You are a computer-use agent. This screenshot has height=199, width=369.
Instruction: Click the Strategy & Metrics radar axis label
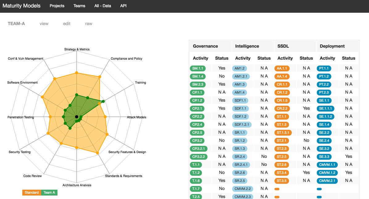point(77,49)
